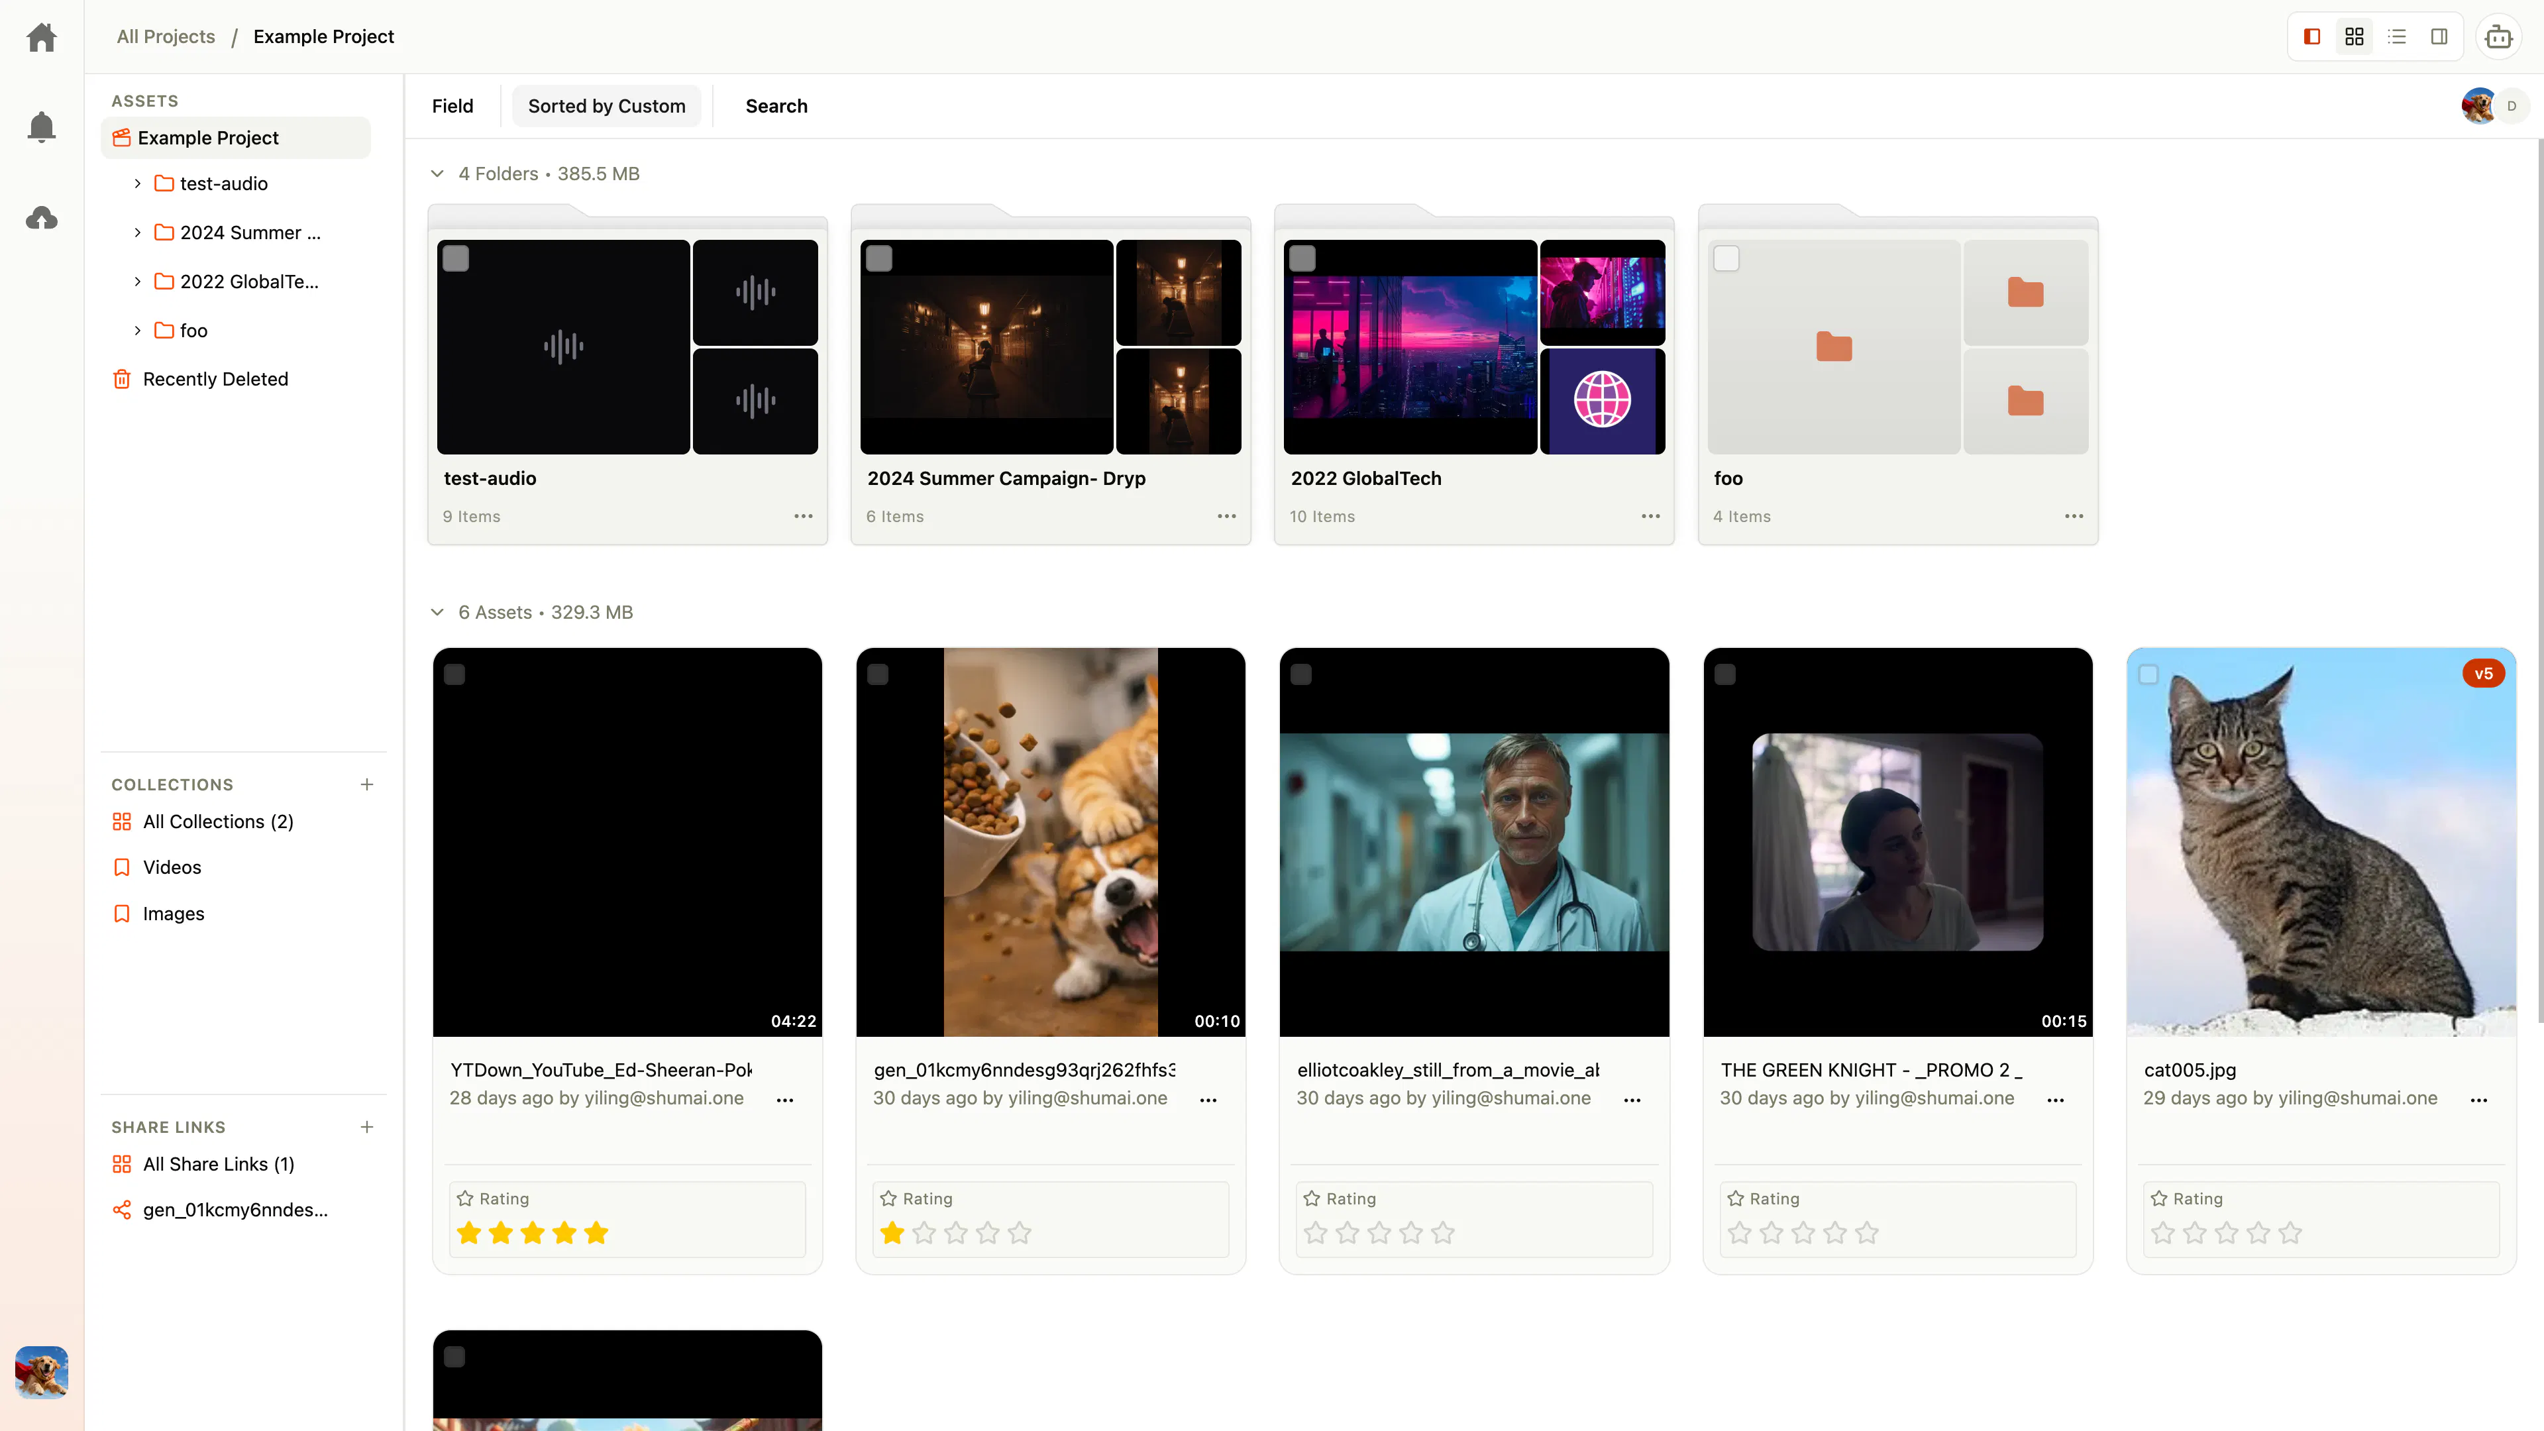Go to the Home icon in the sidebar
Viewport: 2544px width, 1431px height.
click(42, 38)
